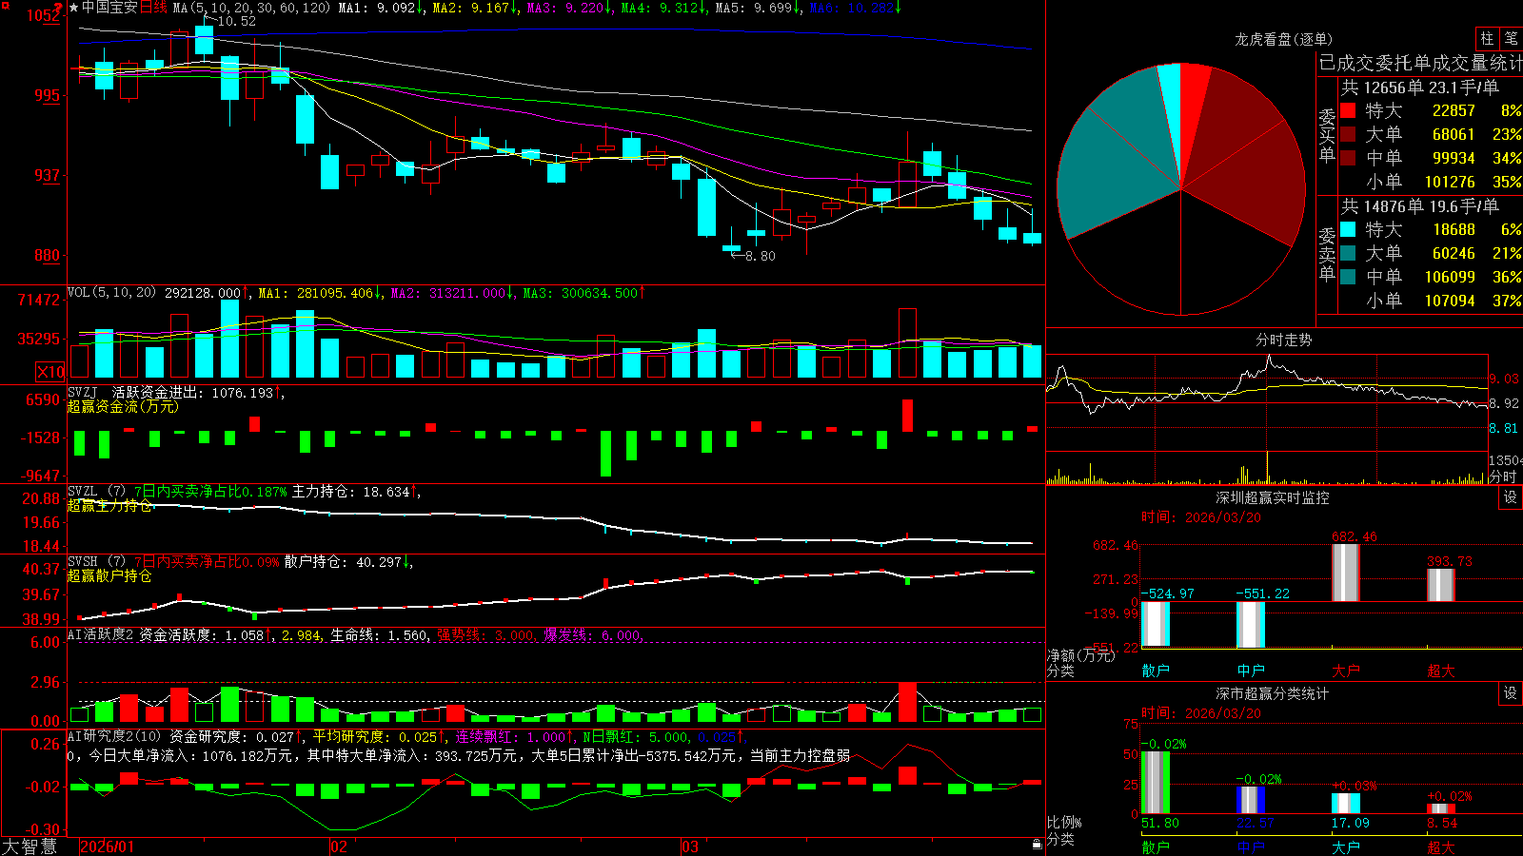Click the 02 month marker on the date axis

point(339,846)
